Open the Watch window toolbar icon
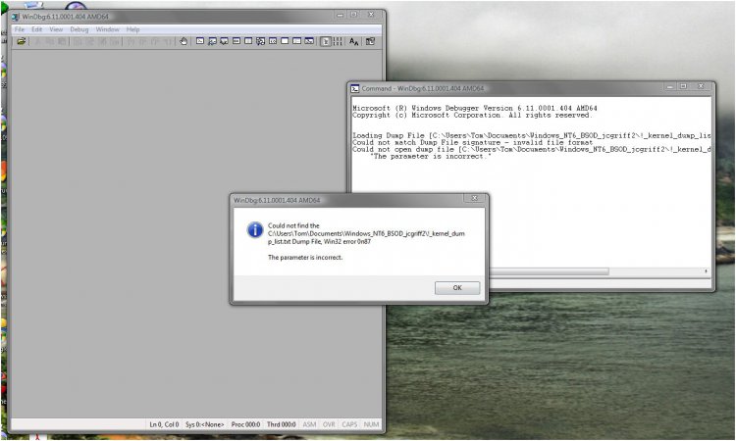736x441 pixels. [212, 41]
